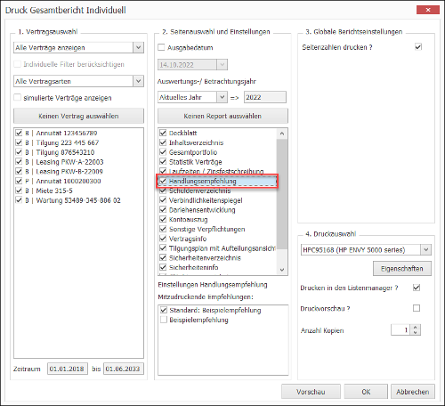
Task: Uncheck contract 'Tilgung 876543210'
Action: pos(19,152)
